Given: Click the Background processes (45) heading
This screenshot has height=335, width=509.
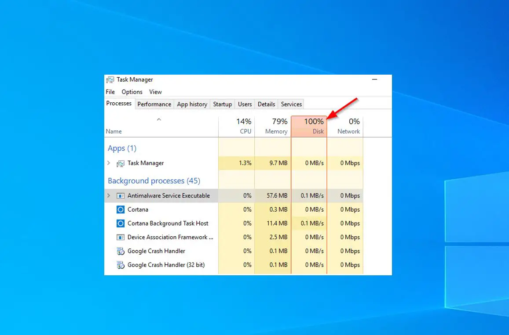Looking at the screenshot, I should click(154, 181).
